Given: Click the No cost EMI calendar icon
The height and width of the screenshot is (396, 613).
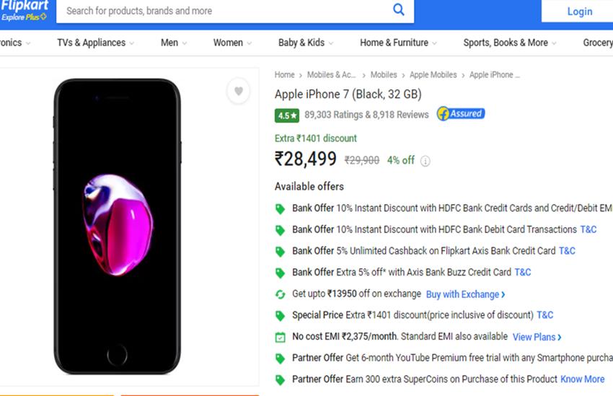Looking at the screenshot, I should 281,337.
